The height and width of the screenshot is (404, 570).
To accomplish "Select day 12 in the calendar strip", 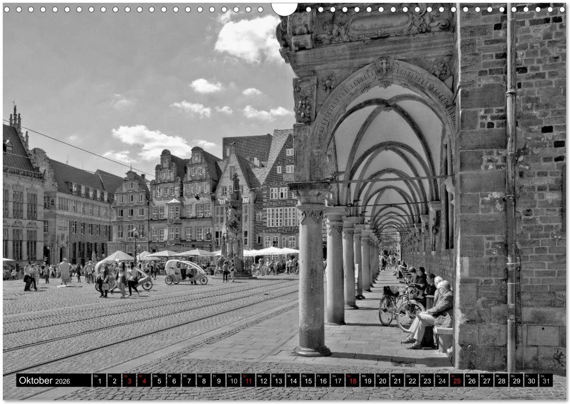I will [x=263, y=380].
